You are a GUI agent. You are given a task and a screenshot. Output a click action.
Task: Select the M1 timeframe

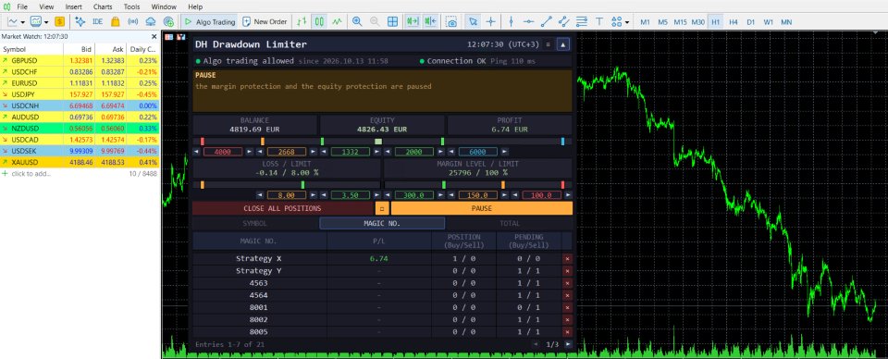point(645,21)
